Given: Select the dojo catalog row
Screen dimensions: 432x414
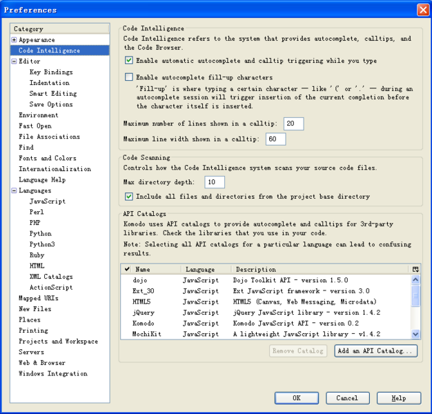Looking at the screenshot, I should 266,280.
